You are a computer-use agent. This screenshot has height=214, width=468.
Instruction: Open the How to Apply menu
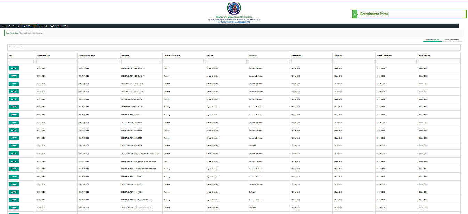(x=43, y=26)
